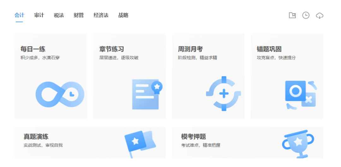Open the 错题巩固 card title
The image size is (341, 167).
[x=269, y=49]
